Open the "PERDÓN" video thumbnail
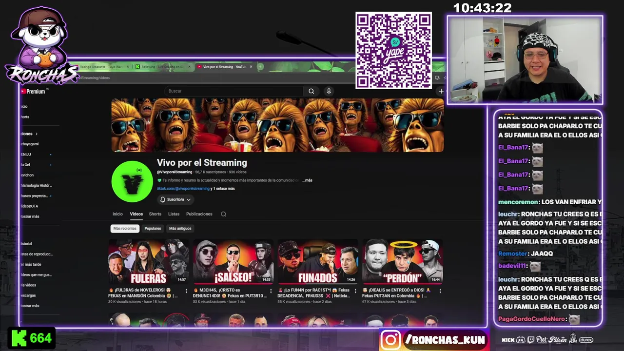The height and width of the screenshot is (351, 624). click(x=402, y=261)
